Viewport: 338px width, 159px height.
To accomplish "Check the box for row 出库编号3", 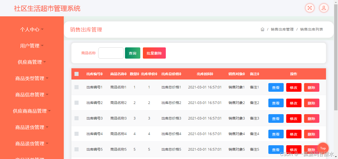I will (77, 118).
